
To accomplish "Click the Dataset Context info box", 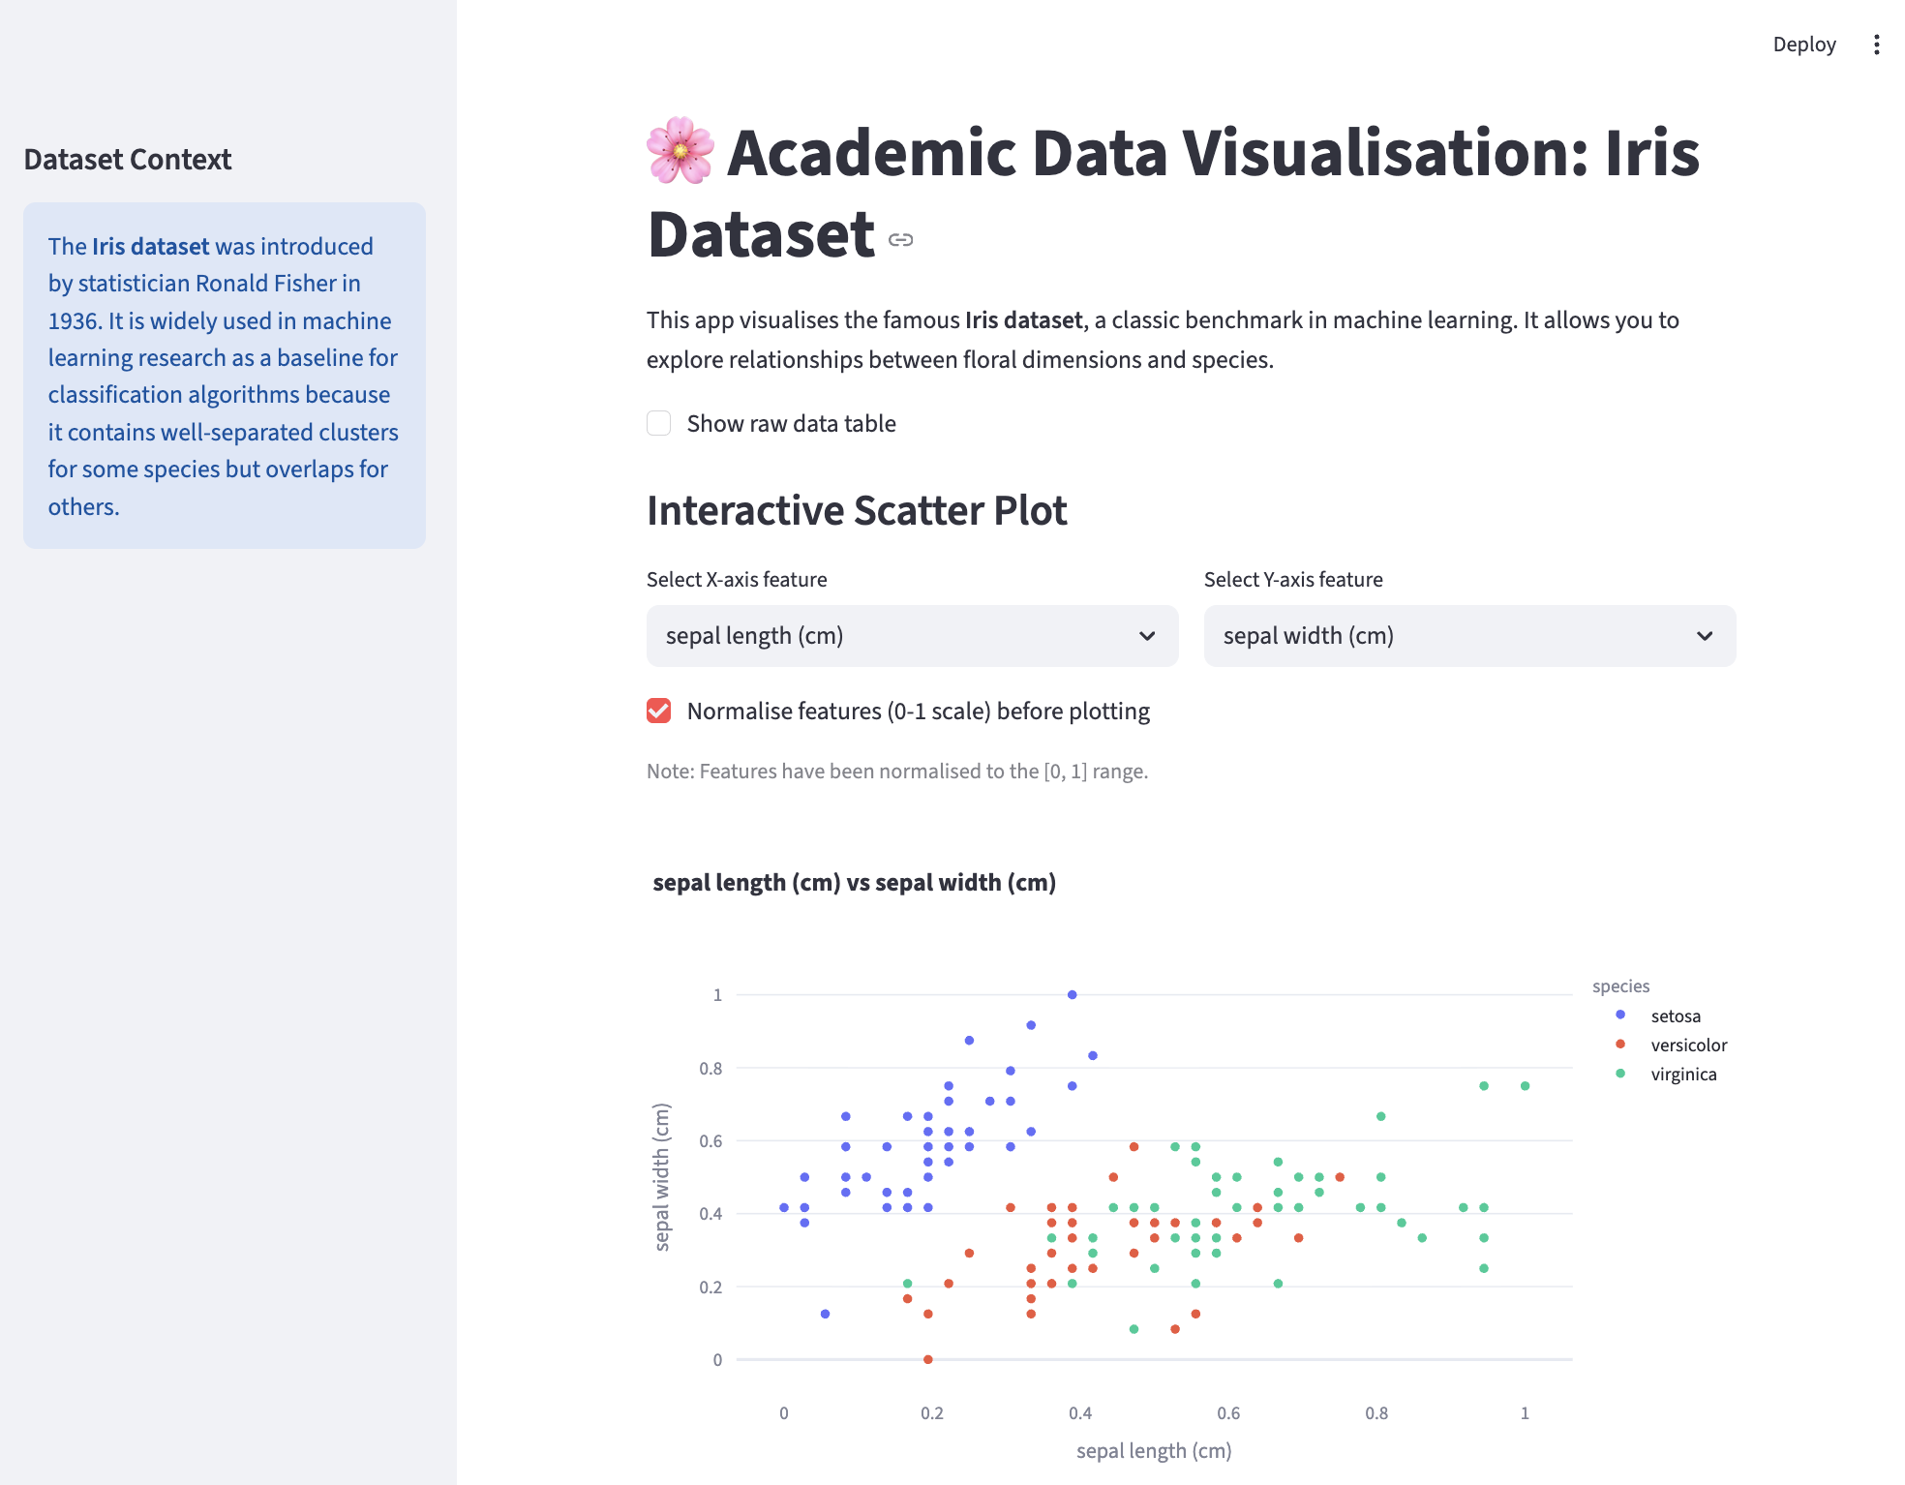I will tap(225, 376).
